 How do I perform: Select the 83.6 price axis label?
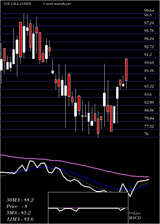tap(148, 94)
